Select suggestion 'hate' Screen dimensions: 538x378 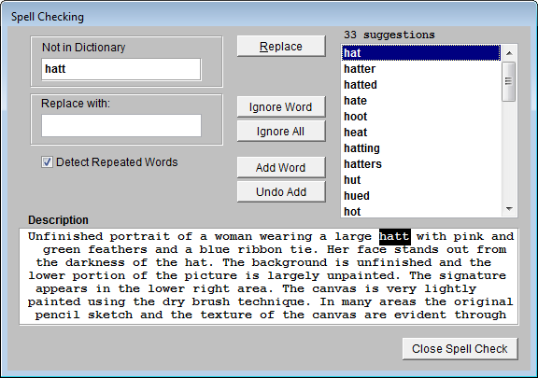(421, 101)
